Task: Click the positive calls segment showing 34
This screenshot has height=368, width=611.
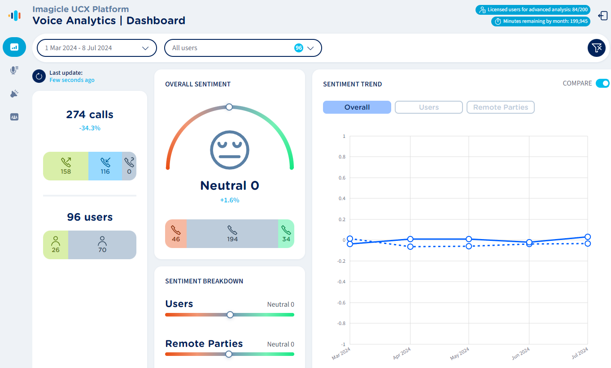Action: pyautogui.click(x=286, y=234)
